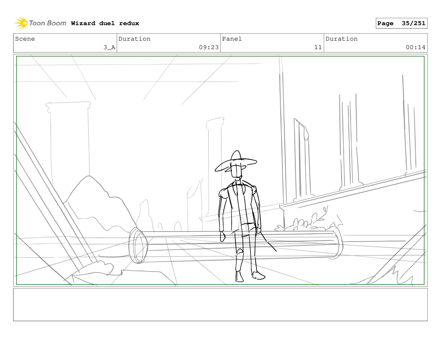Click the Toon Boom logo
Image resolution: width=441 pixels, height=341 pixels.
40,23
